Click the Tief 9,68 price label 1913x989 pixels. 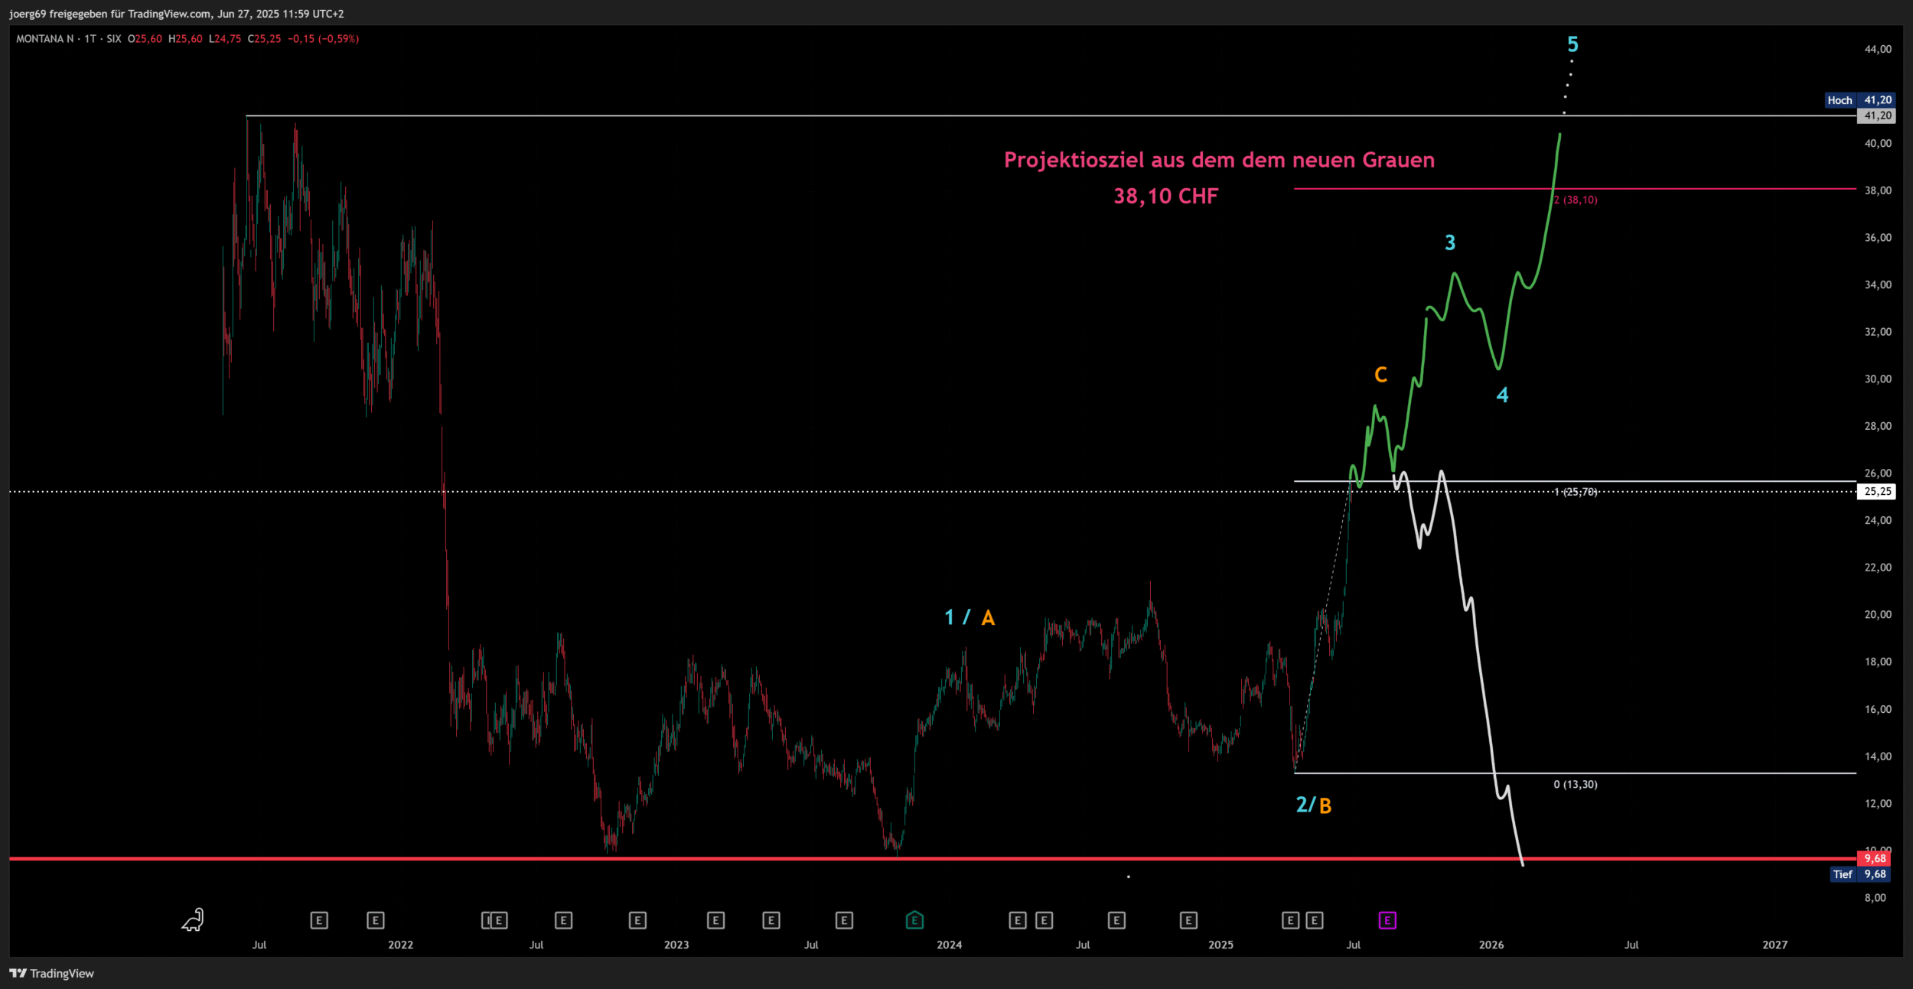tap(1861, 874)
